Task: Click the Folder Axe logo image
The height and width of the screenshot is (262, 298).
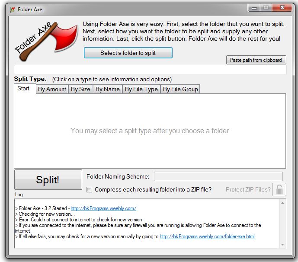Action: coord(46,42)
